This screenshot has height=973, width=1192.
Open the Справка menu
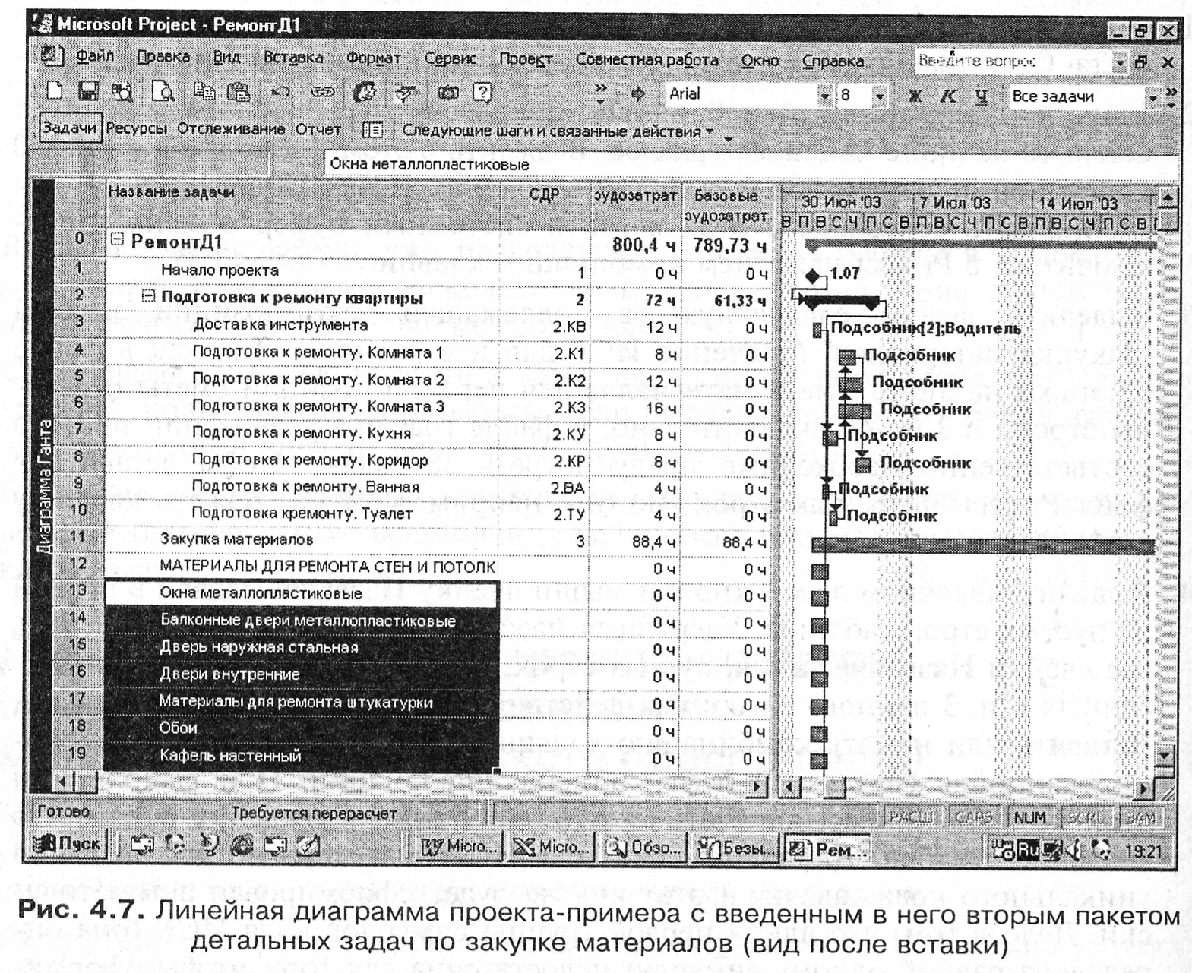coord(833,61)
